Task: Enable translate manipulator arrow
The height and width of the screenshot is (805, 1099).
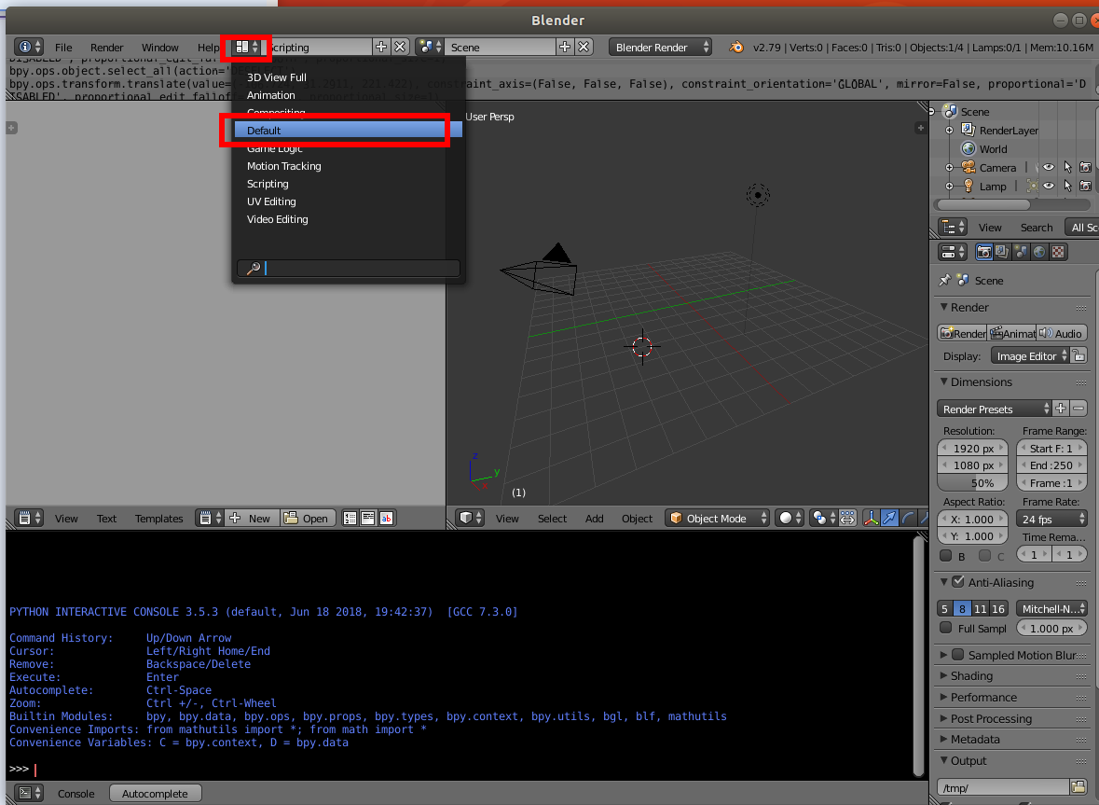Action: pyautogui.click(x=889, y=519)
